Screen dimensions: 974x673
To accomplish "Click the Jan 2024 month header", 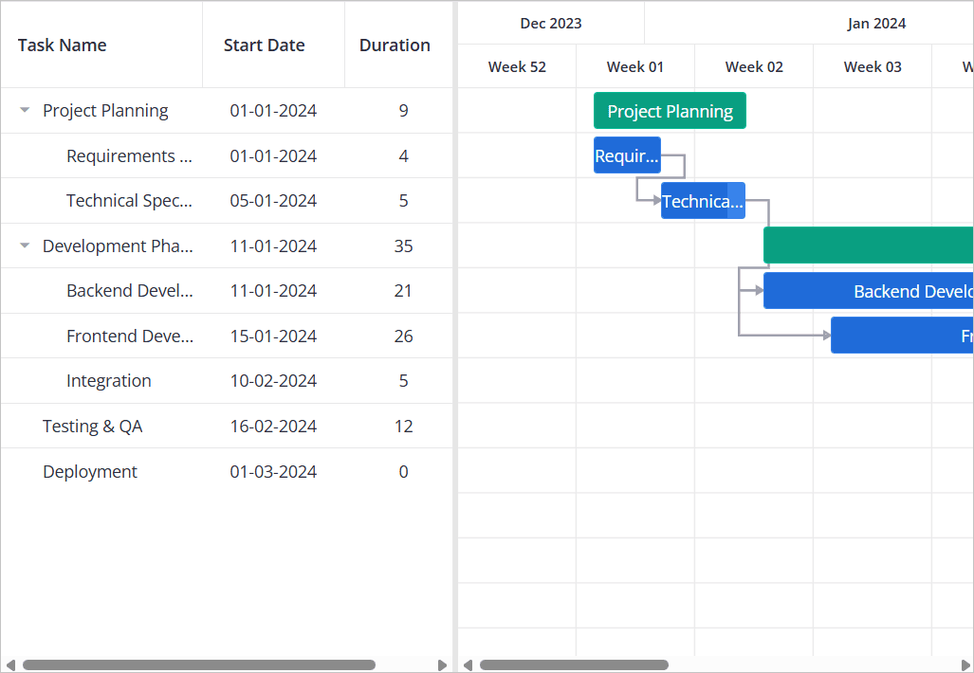I will 876,24.
